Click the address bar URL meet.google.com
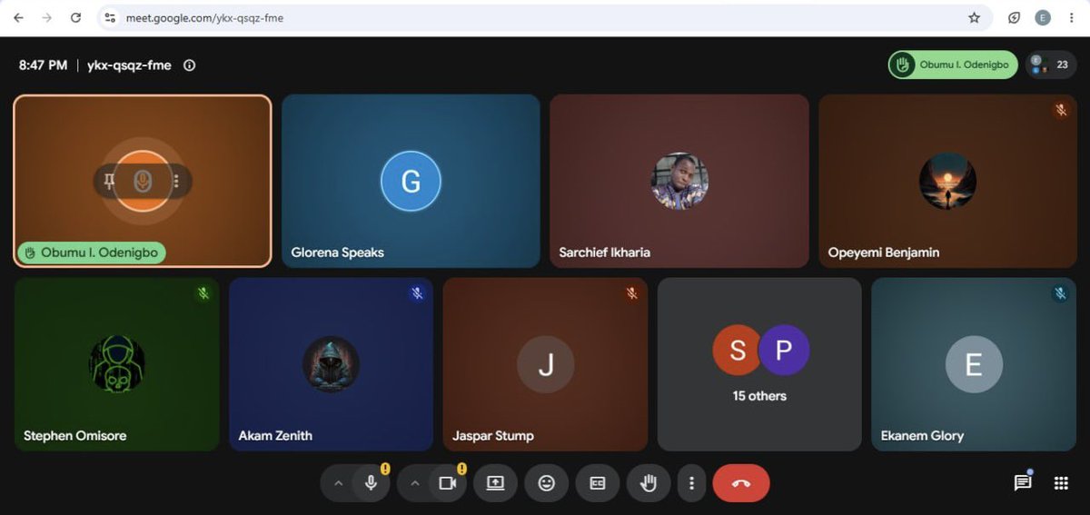The width and height of the screenshot is (1090, 515). tap(203, 17)
